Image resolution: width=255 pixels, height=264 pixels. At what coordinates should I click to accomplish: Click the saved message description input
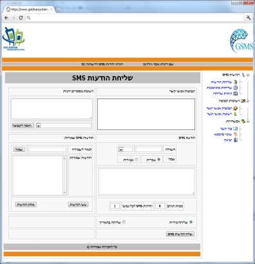(47, 149)
